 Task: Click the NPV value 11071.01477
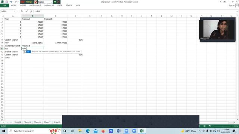[32, 43]
